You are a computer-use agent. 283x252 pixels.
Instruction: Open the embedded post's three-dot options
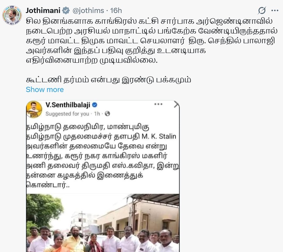click(x=158, y=104)
